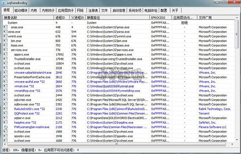
Task: Sort by the 进程ID column header
Action: click(62, 18)
